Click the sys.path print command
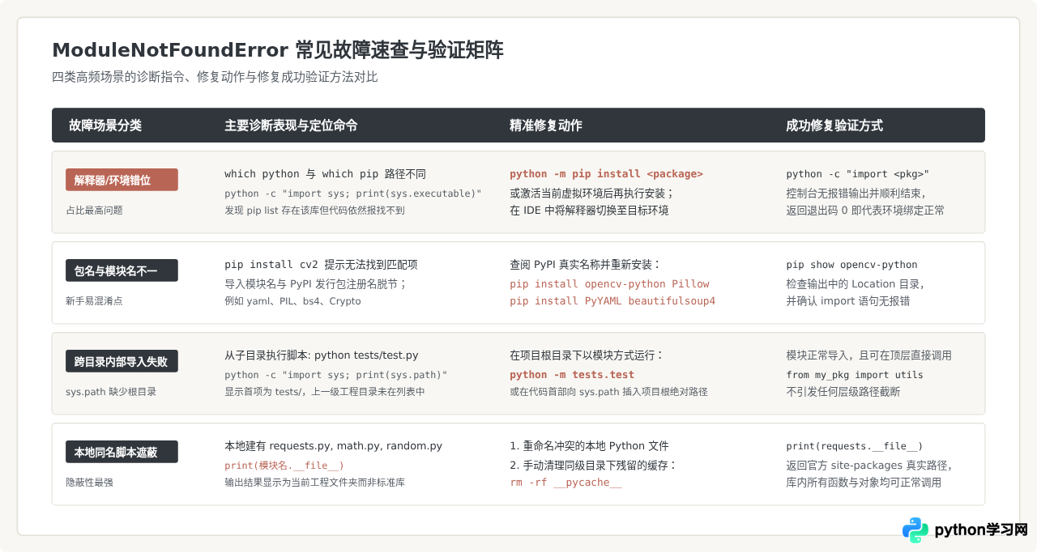This screenshot has width=1037, height=553. [335, 375]
